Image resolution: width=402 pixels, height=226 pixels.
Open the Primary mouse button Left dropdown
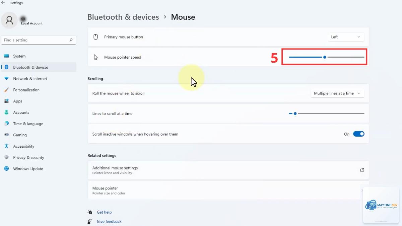346,37
